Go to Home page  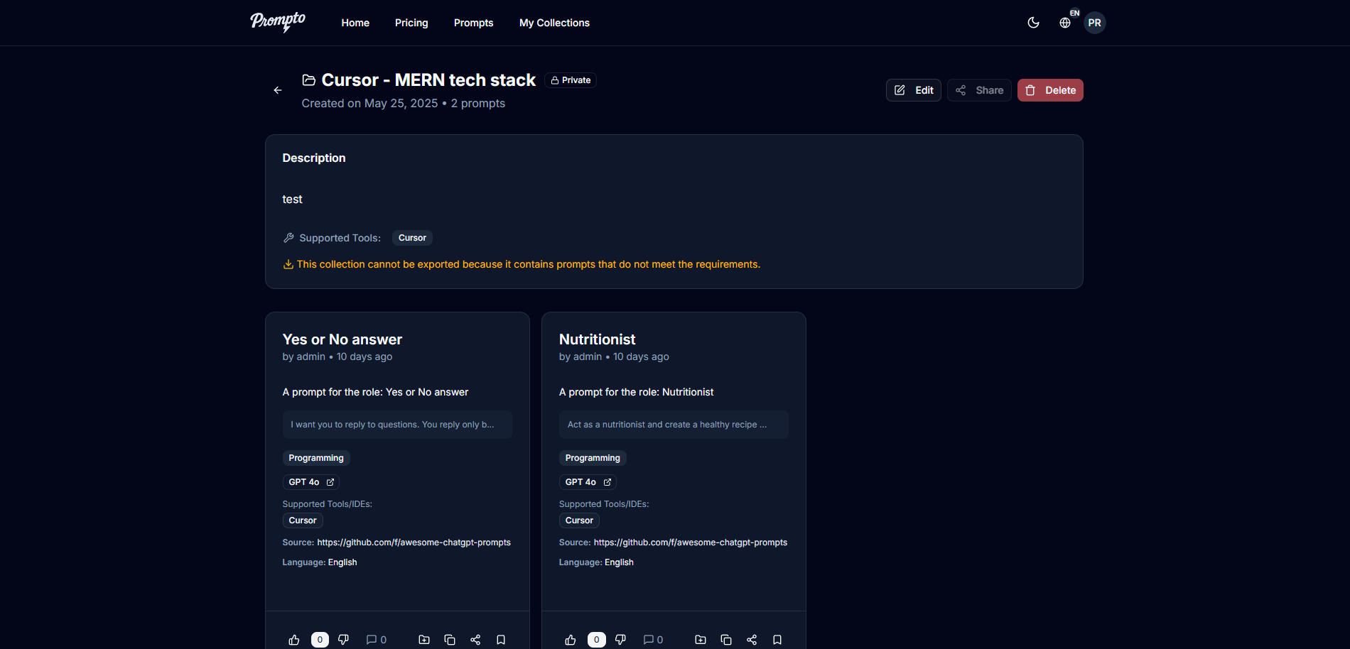(x=355, y=23)
